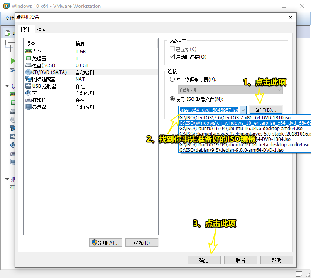This screenshot has height=278, width=311.
Task: Pick cn_windows_10_enterprise_x64_dvd ISO entry
Action: coord(245,123)
